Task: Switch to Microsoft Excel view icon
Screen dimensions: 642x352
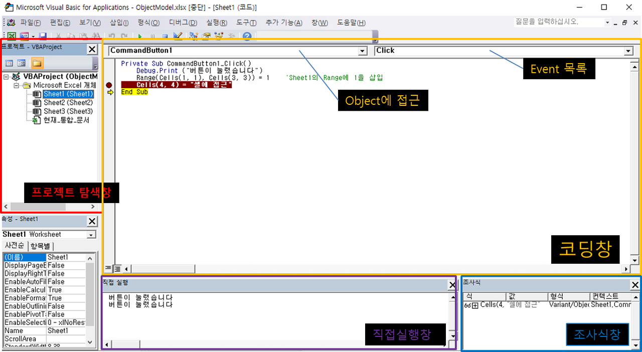Action: (11, 36)
